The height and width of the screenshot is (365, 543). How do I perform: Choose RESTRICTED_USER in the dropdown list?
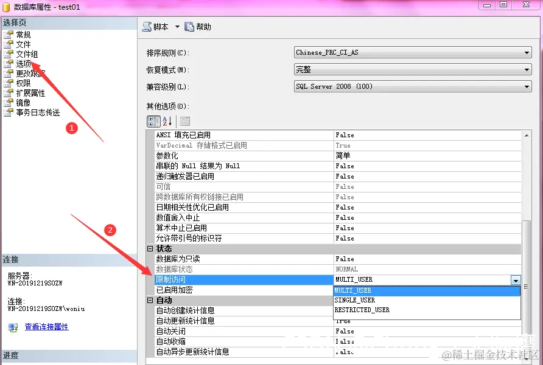(x=427, y=310)
